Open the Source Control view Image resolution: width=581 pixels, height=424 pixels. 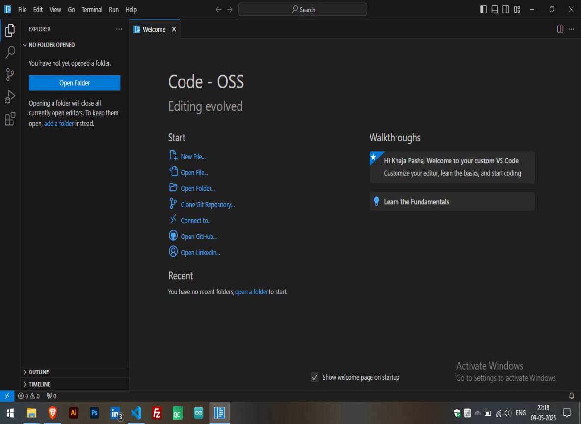(10, 75)
